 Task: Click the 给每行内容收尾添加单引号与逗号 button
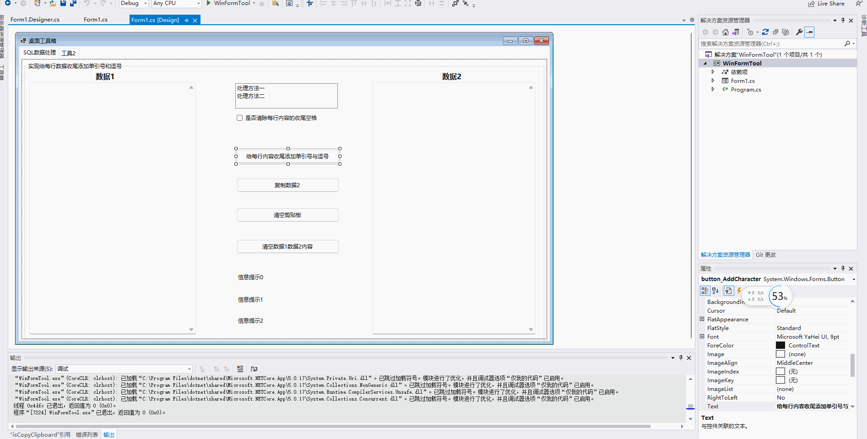coord(287,156)
